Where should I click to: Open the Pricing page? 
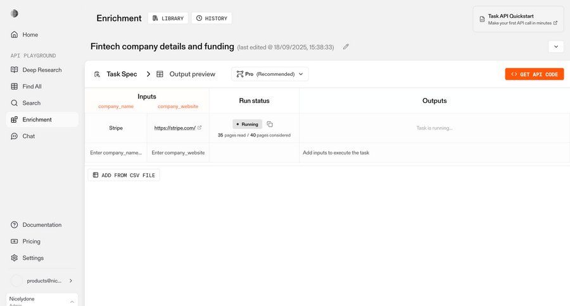[x=31, y=242]
